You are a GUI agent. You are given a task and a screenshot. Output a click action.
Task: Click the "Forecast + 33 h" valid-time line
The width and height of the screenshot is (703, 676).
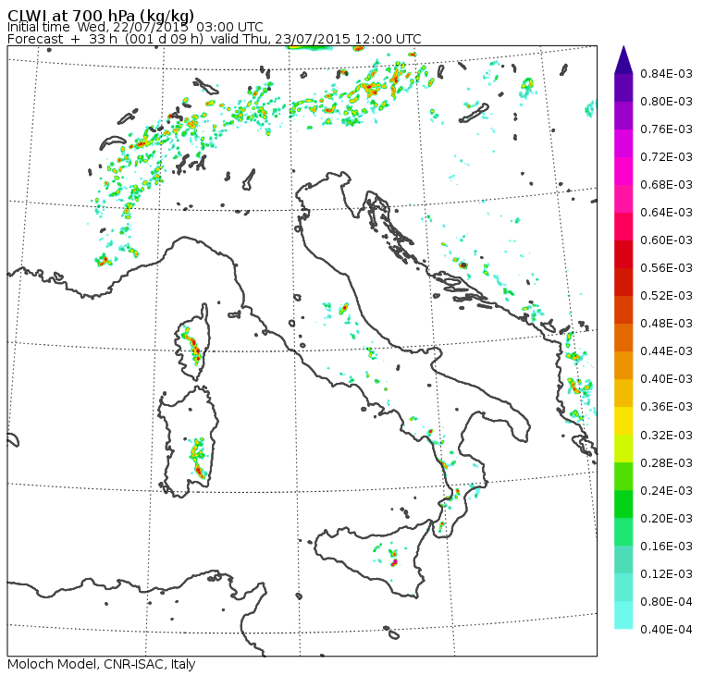[215, 39]
